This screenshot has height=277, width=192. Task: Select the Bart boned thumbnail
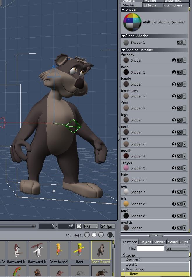pyautogui.click(x=59, y=250)
